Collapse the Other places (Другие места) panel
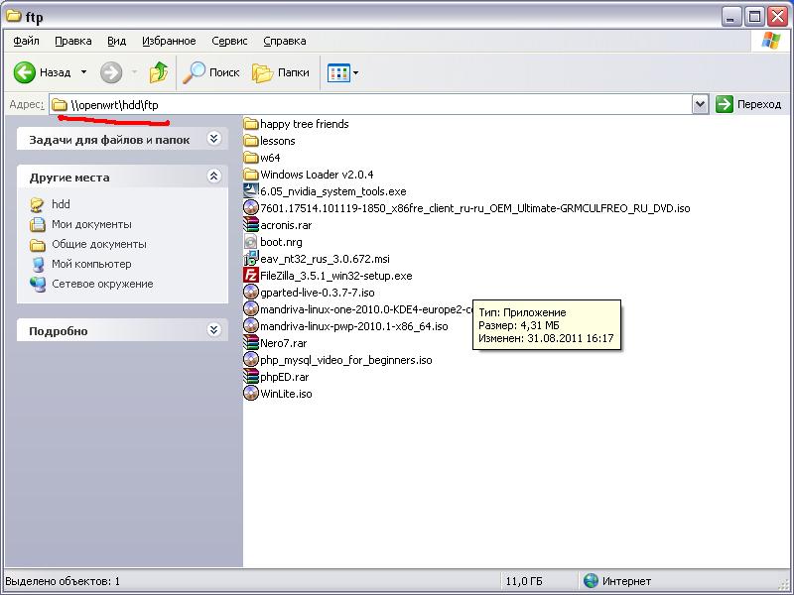This screenshot has width=794, height=595. pyautogui.click(x=213, y=177)
